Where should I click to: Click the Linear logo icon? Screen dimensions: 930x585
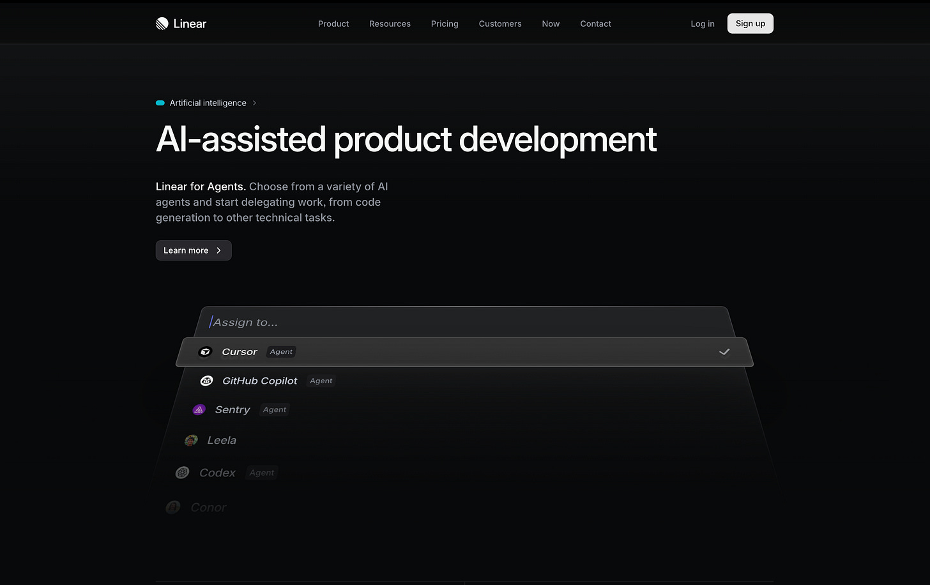162,24
